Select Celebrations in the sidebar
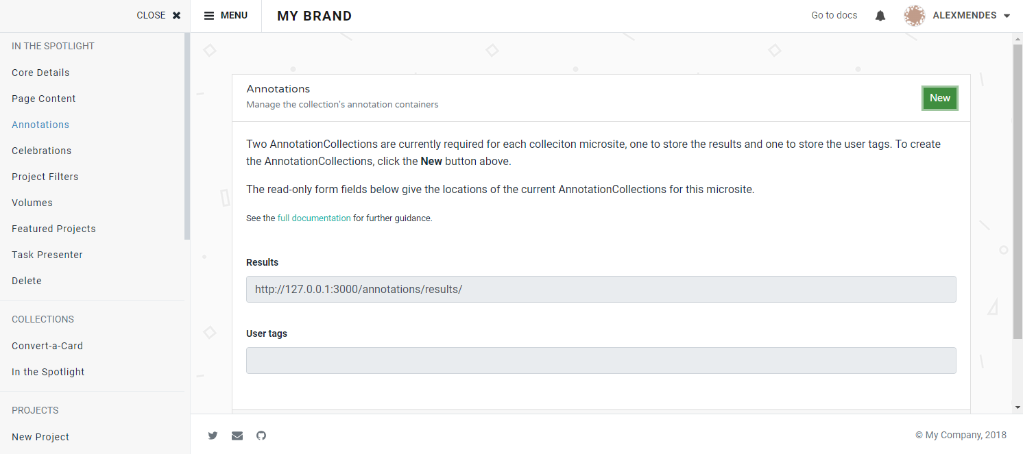The height and width of the screenshot is (454, 1023). click(41, 150)
